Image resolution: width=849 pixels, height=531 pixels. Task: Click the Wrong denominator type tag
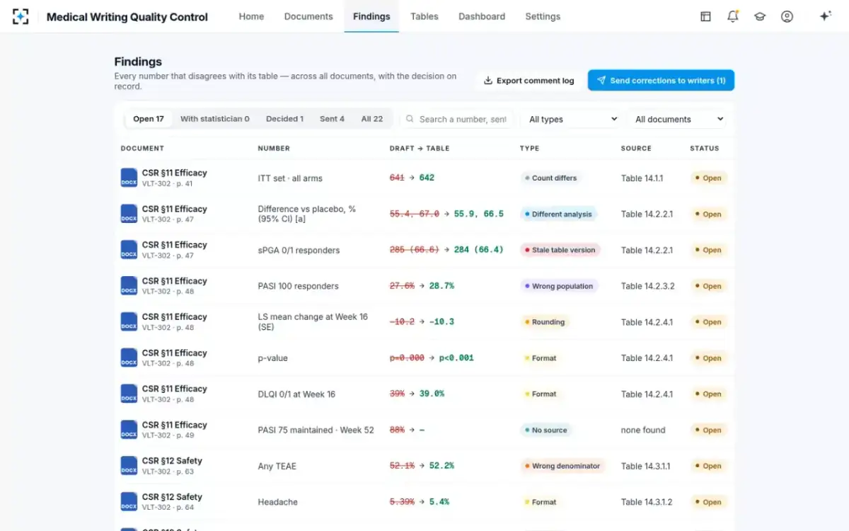(562, 466)
